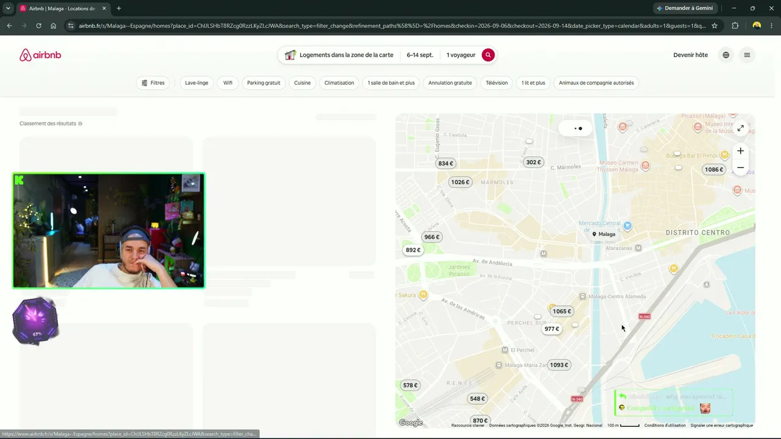Edit the Logements dans la zone de la carte field
The height and width of the screenshot is (439, 781).
coord(339,55)
